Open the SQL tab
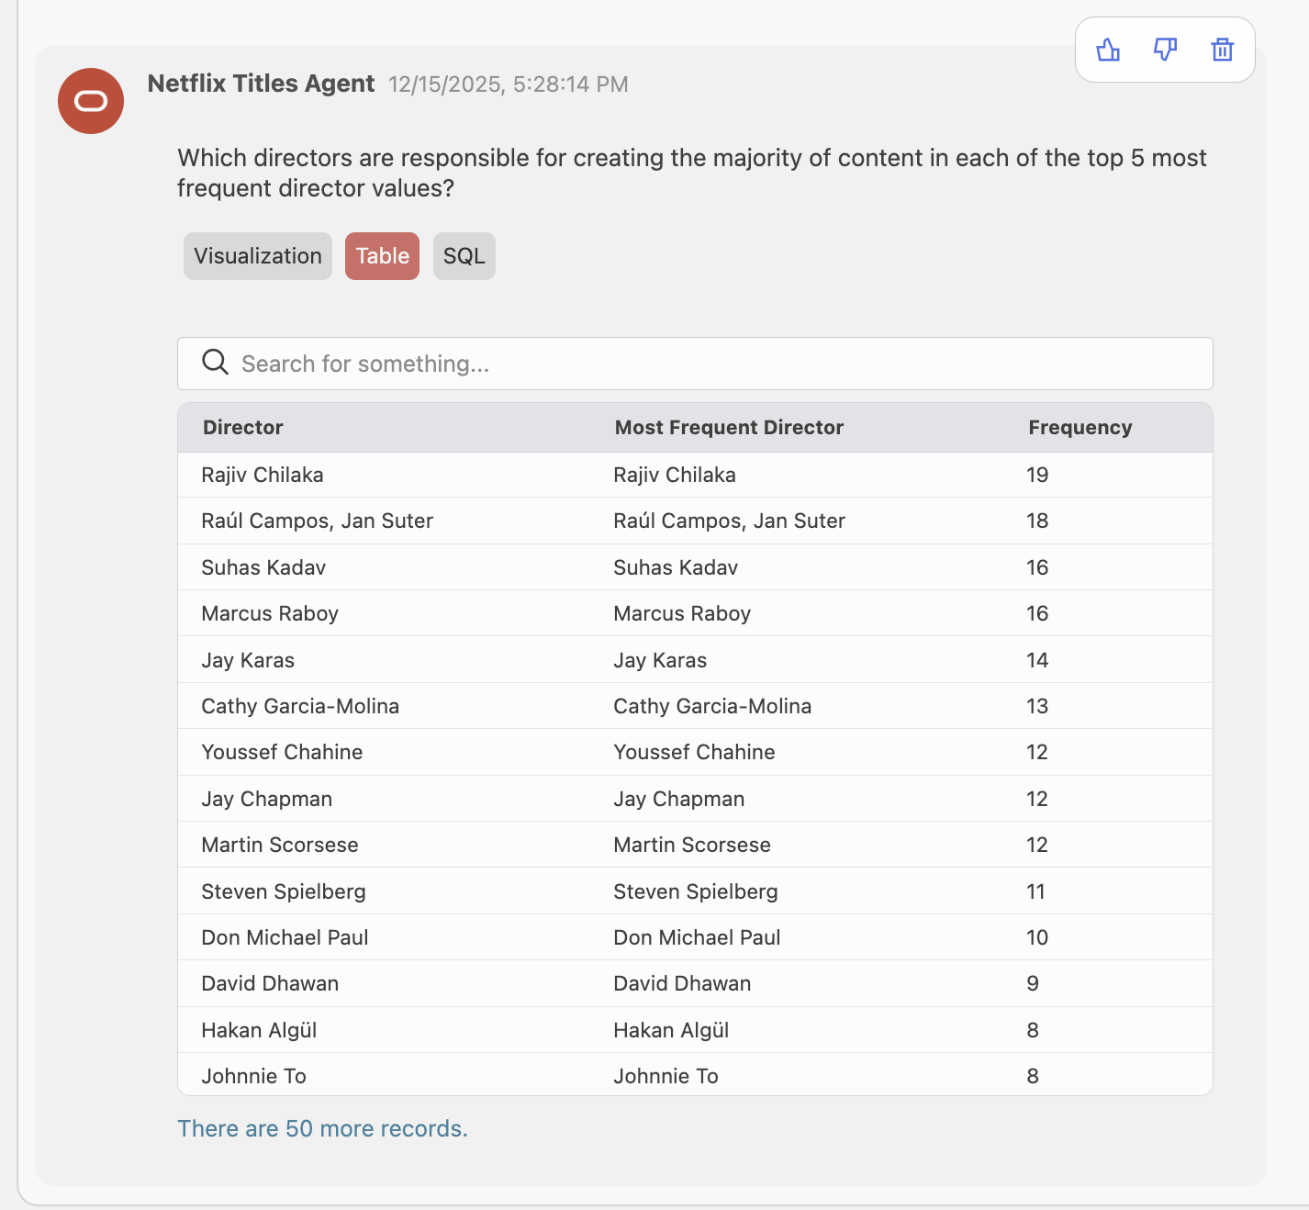The image size is (1309, 1210). tap(464, 256)
